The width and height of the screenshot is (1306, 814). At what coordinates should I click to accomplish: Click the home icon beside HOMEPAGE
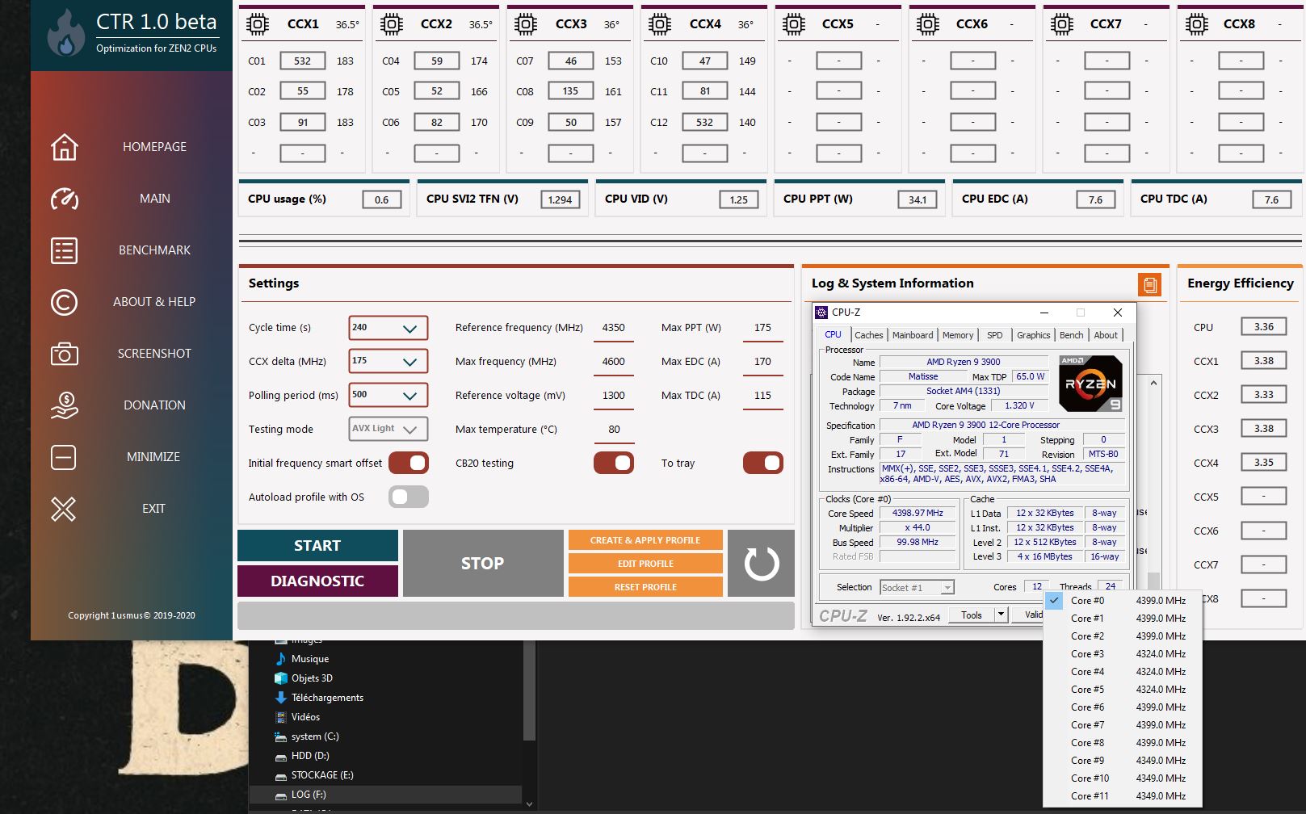pos(65,147)
